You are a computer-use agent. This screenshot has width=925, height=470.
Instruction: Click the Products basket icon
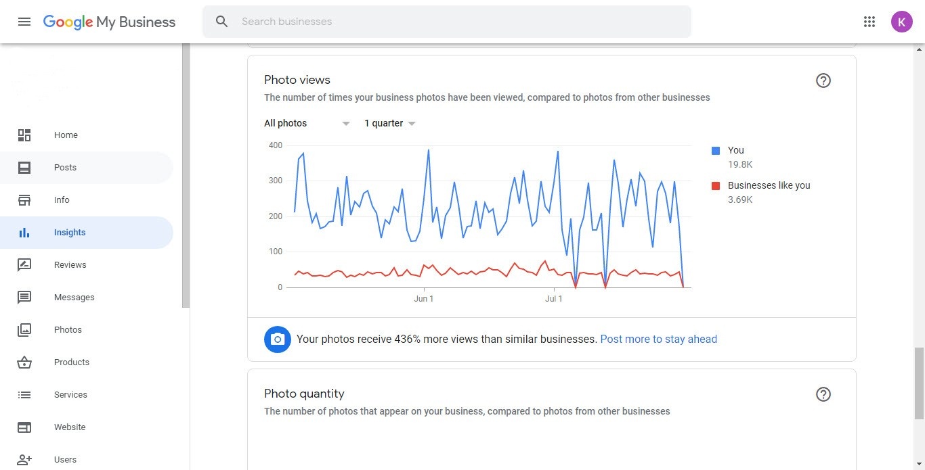[24, 362]
